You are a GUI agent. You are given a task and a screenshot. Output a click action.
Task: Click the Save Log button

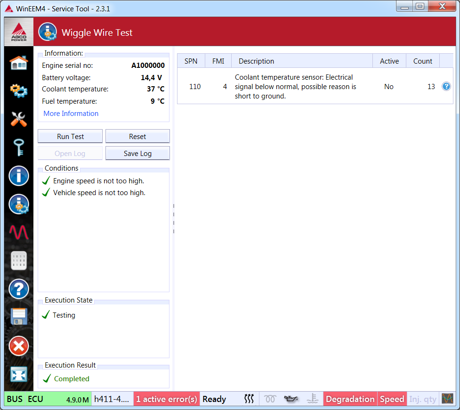[137, 154]
